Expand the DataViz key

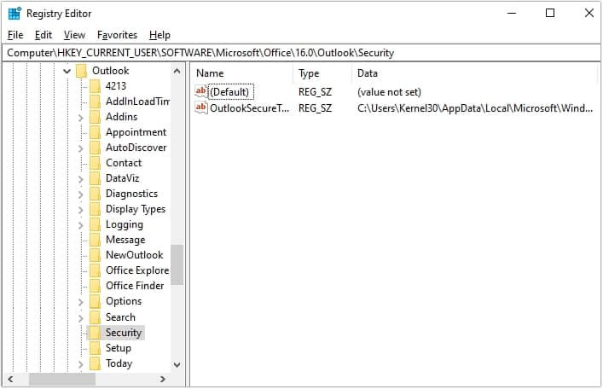click(x=81, y=179)
